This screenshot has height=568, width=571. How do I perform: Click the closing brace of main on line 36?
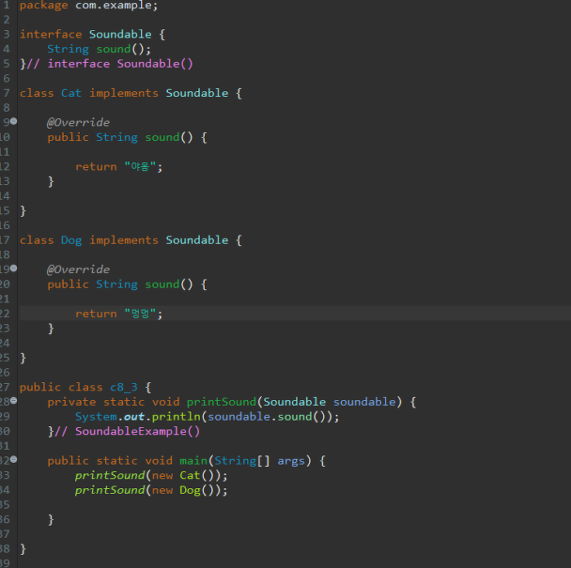(51, 520)
